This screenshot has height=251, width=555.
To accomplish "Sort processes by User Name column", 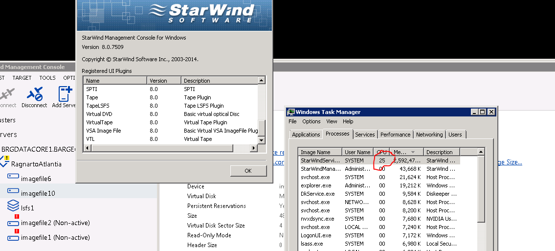I will [357, 152].
